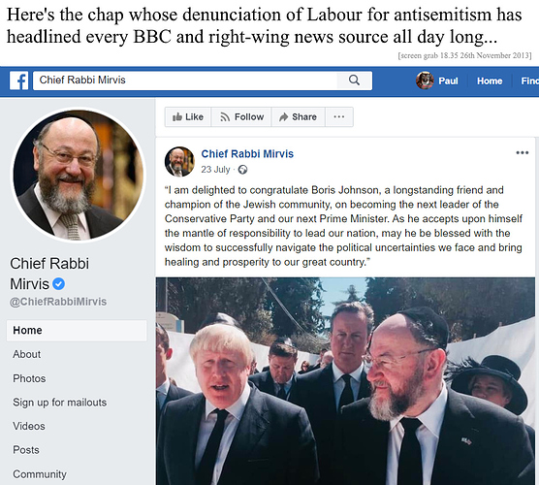Screen dimensions: 539x485
Task: Select the About sidebar item
Action: [26, 354]
